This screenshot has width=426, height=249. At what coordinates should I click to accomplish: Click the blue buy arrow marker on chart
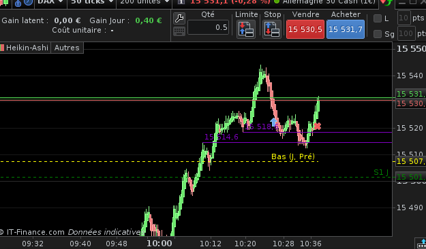click(x=273, y=122)
